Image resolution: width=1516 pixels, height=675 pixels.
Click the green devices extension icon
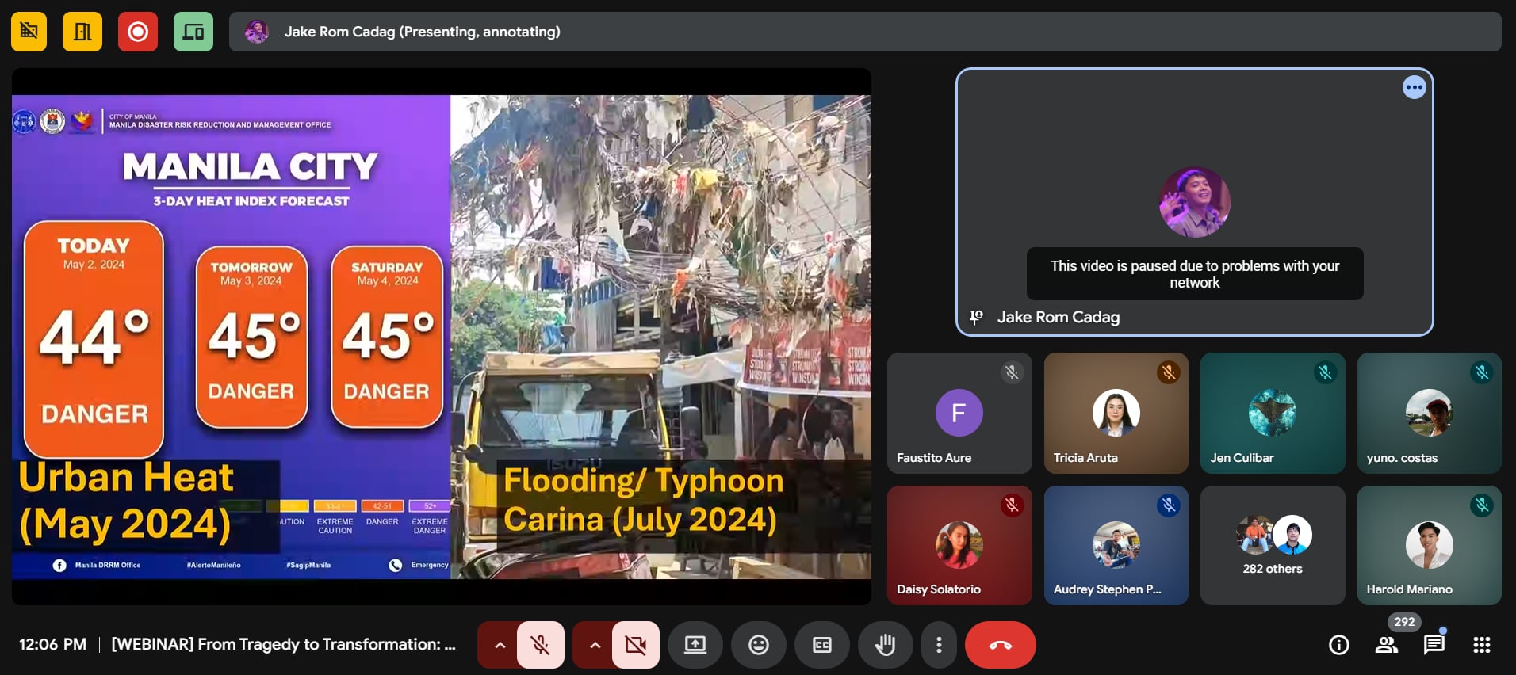pyautogui.click(x=193, y=32)
